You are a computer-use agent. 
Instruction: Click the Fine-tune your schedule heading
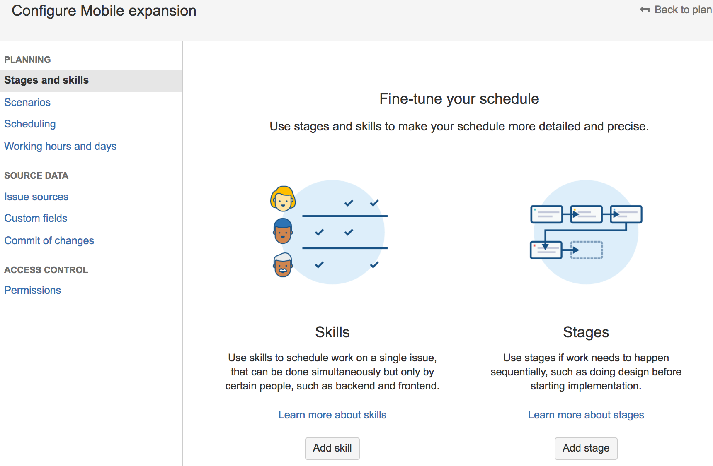(459, 99)
